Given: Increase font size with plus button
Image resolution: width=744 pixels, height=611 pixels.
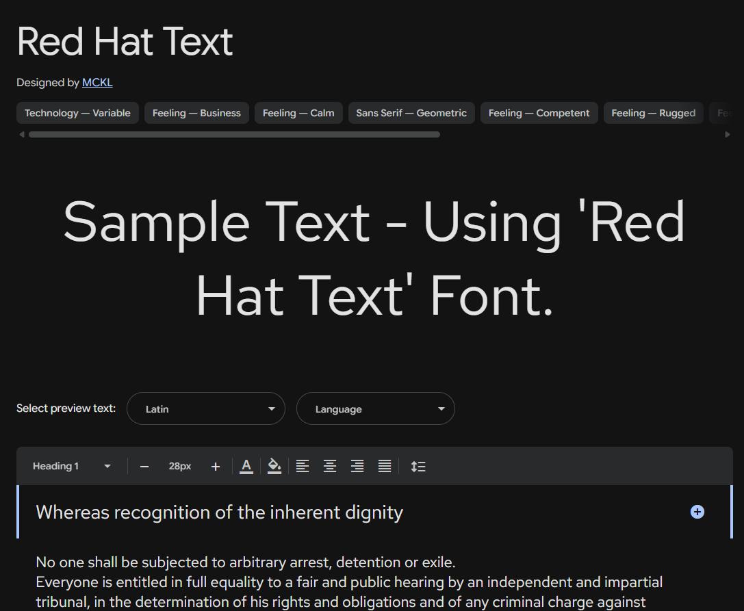Looking at the screenshot, I should (x=216, y=467).
